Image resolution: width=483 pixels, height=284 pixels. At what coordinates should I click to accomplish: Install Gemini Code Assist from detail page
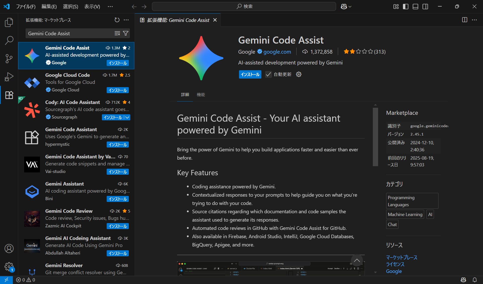[x=250, y=74]
